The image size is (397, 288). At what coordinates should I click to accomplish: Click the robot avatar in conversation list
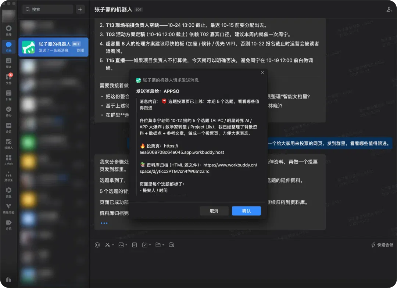click(x=28, y=47)
